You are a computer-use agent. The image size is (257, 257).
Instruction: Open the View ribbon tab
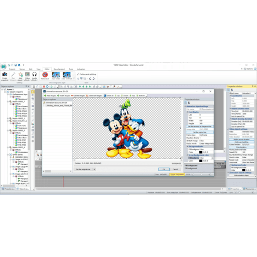click(39, 69)
